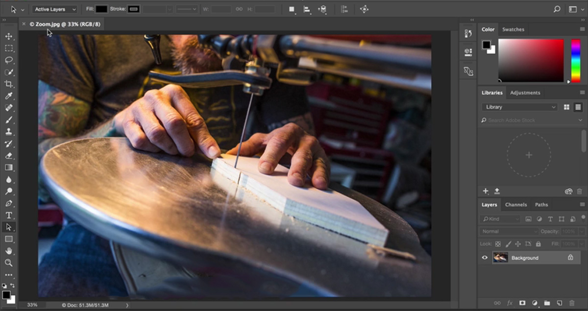Click the hue spectrum slider strip
The image size is (588, 311).
tap(575, 60)
